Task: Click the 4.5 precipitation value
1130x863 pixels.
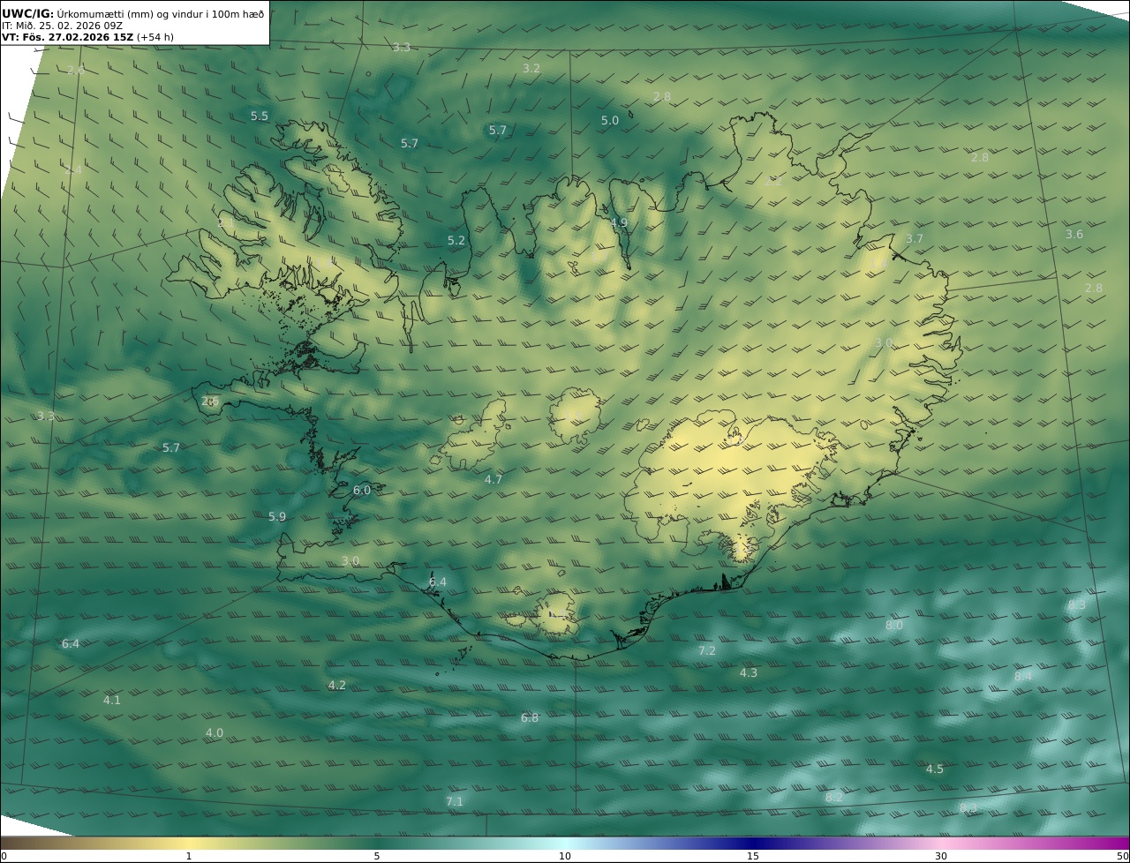Action: (x=935, y=769)
